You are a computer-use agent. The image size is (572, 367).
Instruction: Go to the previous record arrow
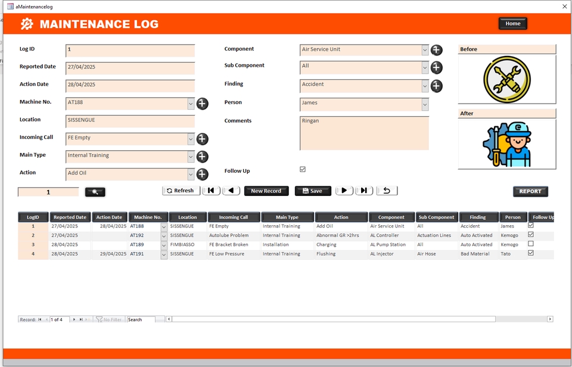tap(231, 191)
